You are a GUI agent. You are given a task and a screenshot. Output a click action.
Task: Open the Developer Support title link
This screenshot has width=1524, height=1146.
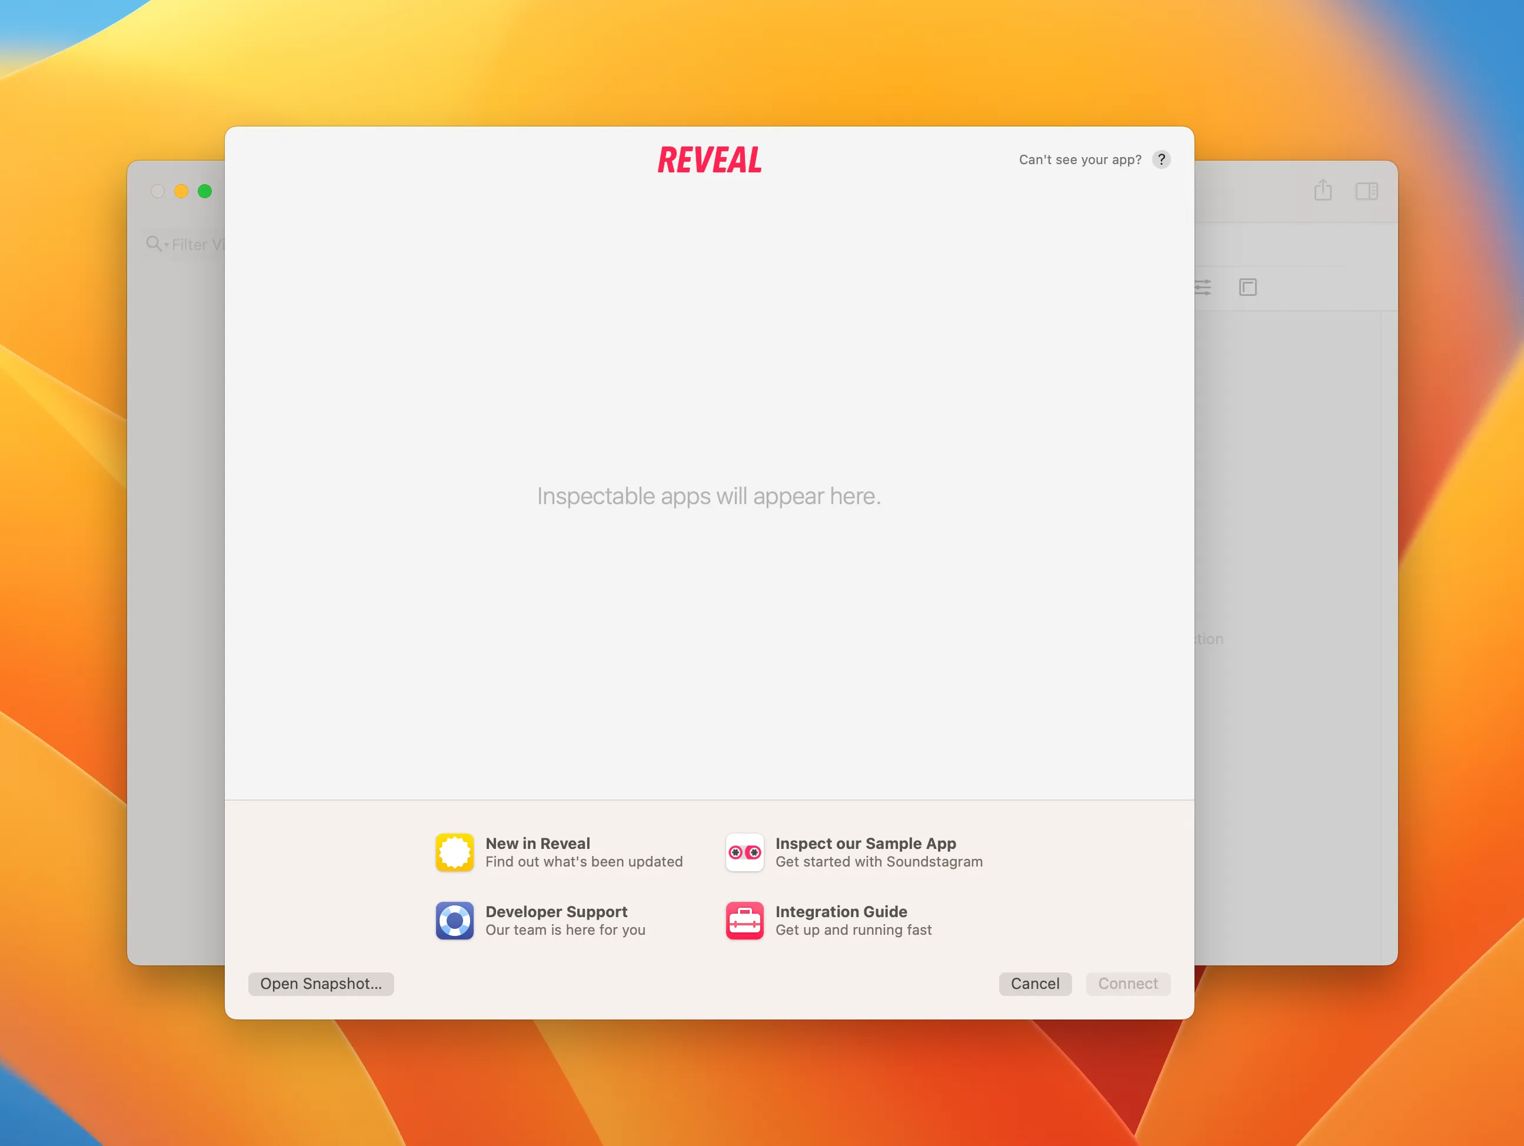tap(556, 911)
